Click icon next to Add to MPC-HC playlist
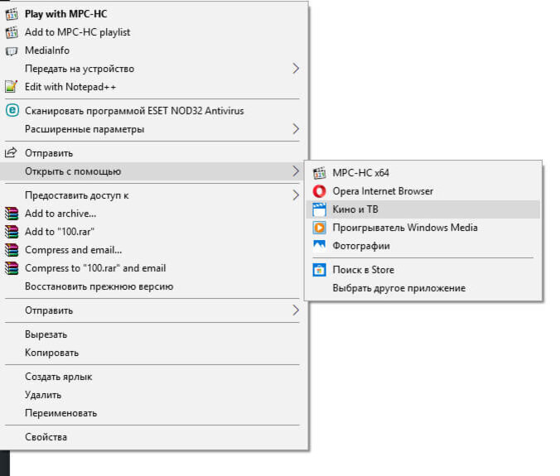 click(12, 32)
